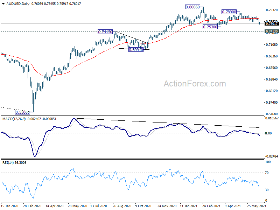The image size is (280, 210).
Task: Select current price tag 0.76017 on axis
Action: [x=272, y=23]
